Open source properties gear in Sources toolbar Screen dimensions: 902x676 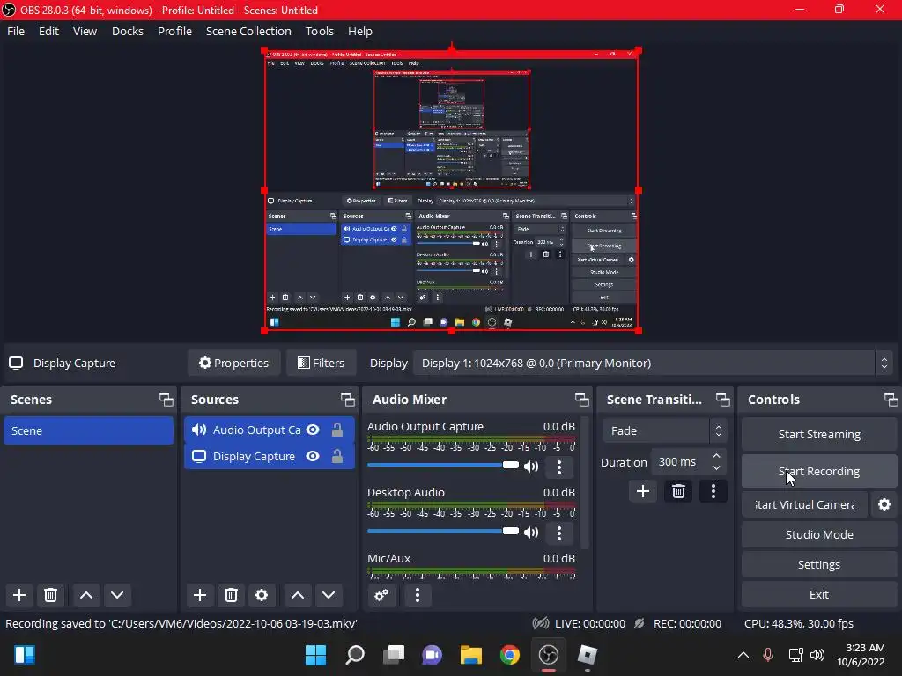click(x=262, y=595)
